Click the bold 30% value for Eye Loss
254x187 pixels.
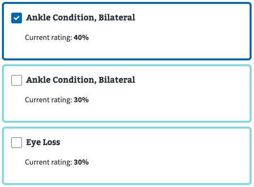pyautogui.click(x=81, y=162)
